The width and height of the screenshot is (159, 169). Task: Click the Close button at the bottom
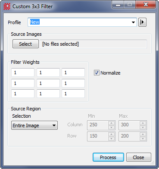pos(139,157)
